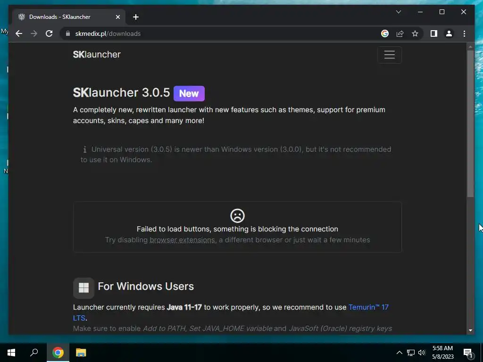This screenshot has width=483, height=362.
Task: Share this page using the share icon
Action: click(400, 33)
